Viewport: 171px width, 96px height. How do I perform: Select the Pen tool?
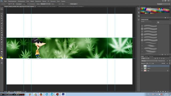(2, 42)
